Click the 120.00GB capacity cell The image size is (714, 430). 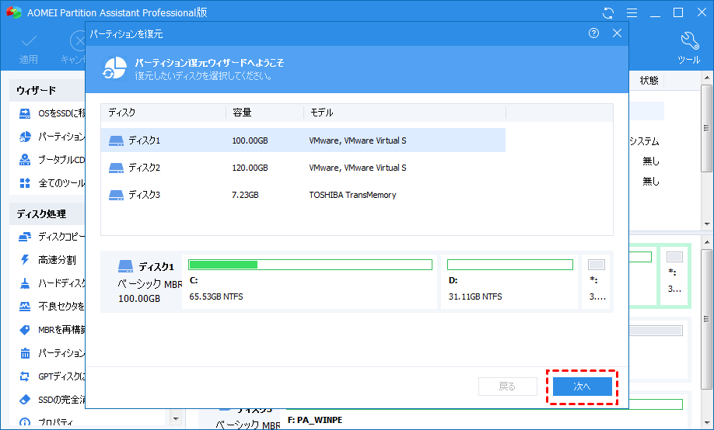pyautogui.click(x=250, y=168)
